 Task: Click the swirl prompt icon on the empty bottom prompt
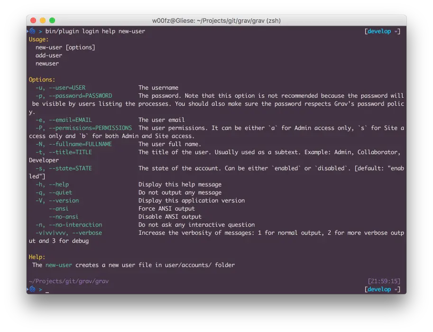pyautogui.click(x=32, y=289)
